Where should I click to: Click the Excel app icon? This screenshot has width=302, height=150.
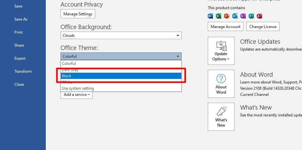pos(219,16)
